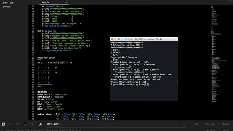Toggle wrap-around search option
This screenshot has width=233, height=131.
tap(25, 124)
